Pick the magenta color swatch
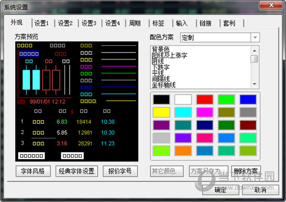 click(205, 112)
